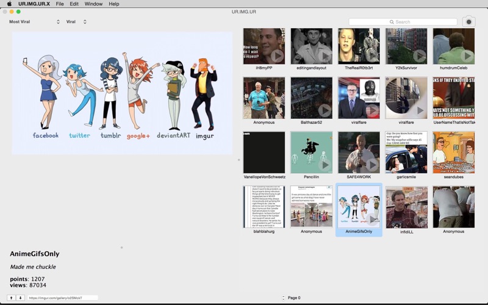Play the SAFE4WORK reporter GIF
Image resolution: width=488 pixels, height=305 pixels.
click(x=372, y=165)
